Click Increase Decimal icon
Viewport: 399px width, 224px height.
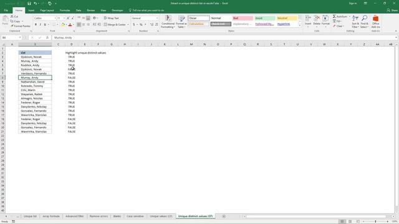pos(151,25)
